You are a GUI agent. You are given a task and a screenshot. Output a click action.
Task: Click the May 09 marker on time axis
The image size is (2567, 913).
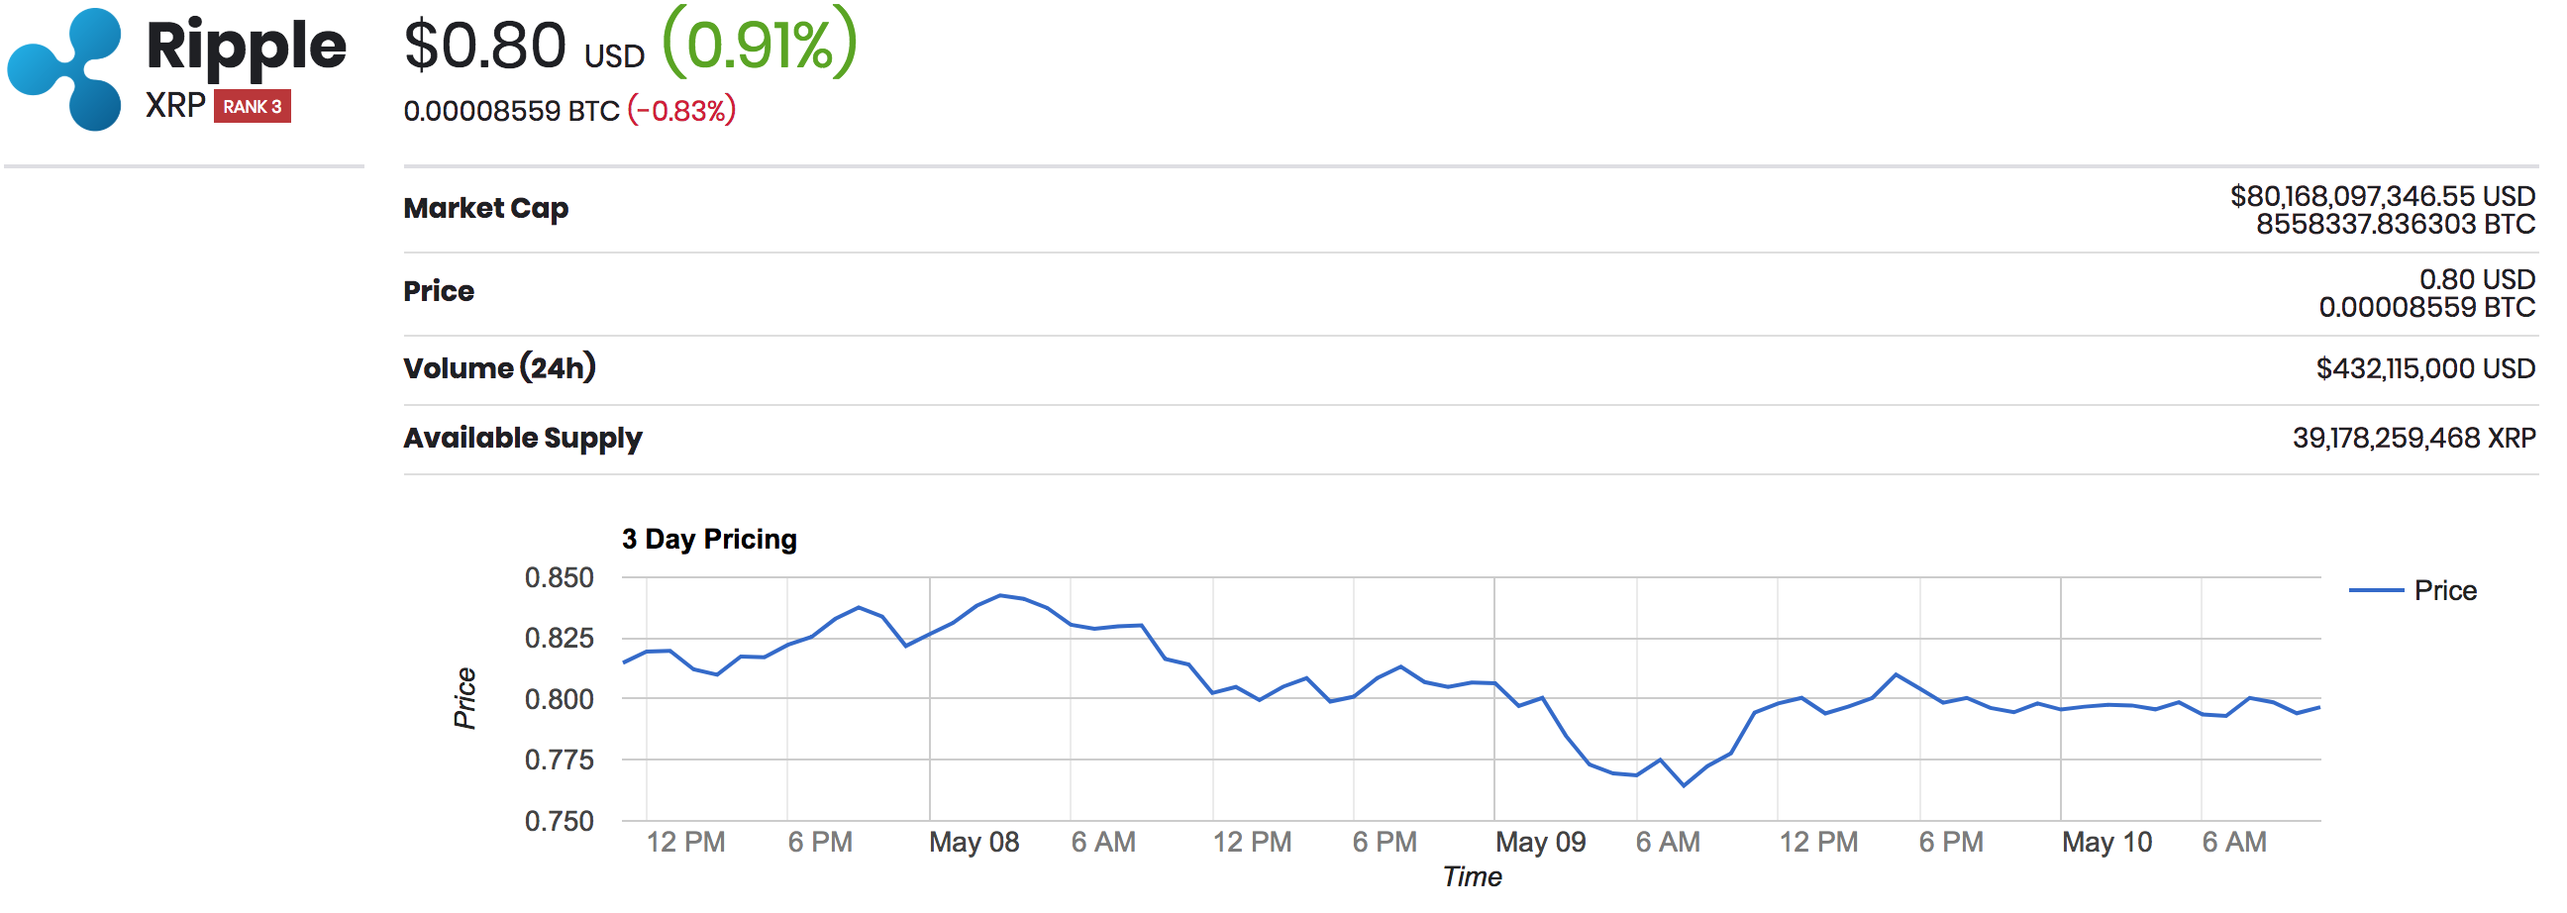pos(1541,844)
